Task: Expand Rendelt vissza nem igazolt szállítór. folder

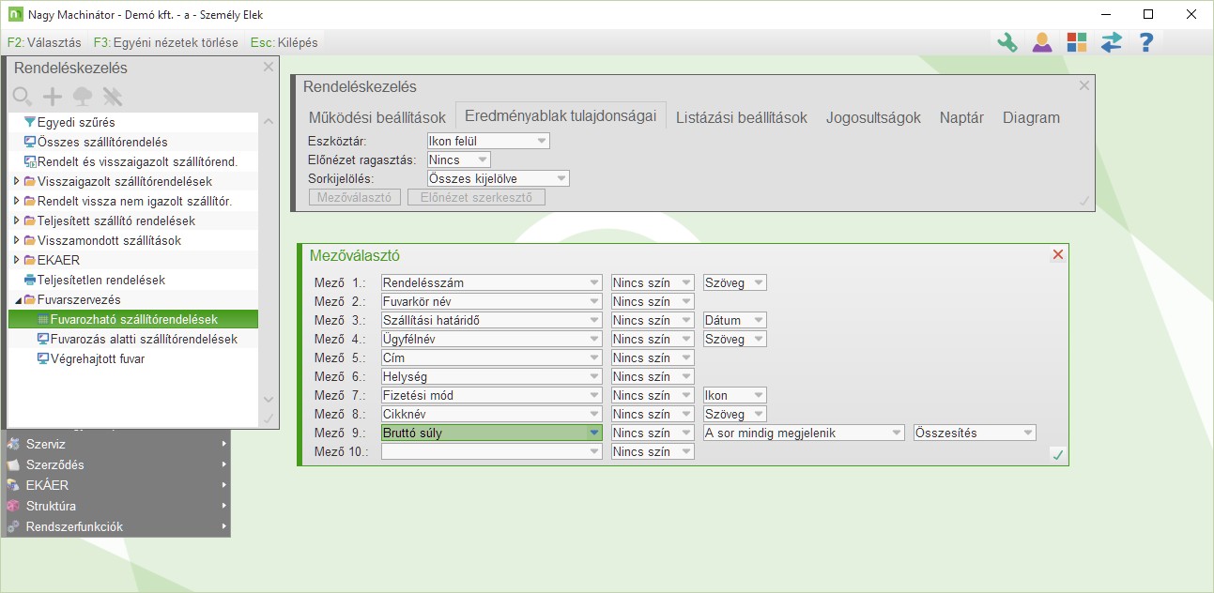Action: coord(16,201)
